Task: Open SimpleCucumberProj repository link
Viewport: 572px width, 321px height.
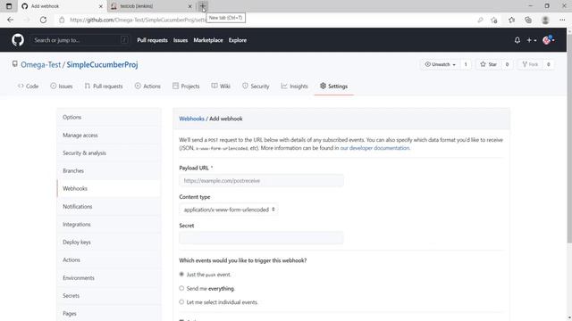Action: [x=102, y=65]
